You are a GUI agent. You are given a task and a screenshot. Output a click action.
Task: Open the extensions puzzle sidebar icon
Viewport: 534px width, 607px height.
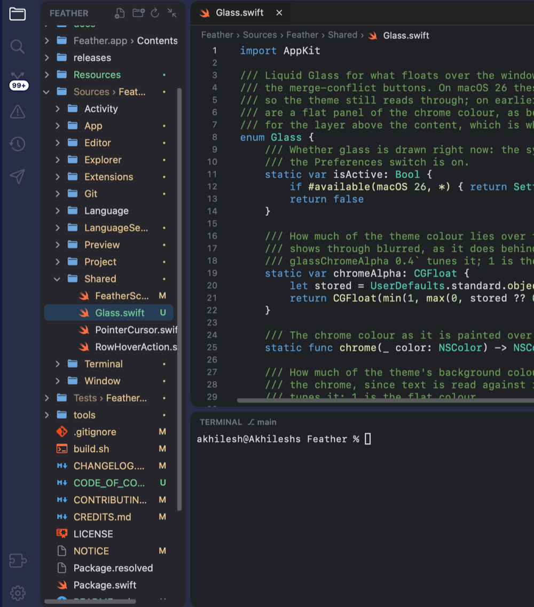(18, 560)
